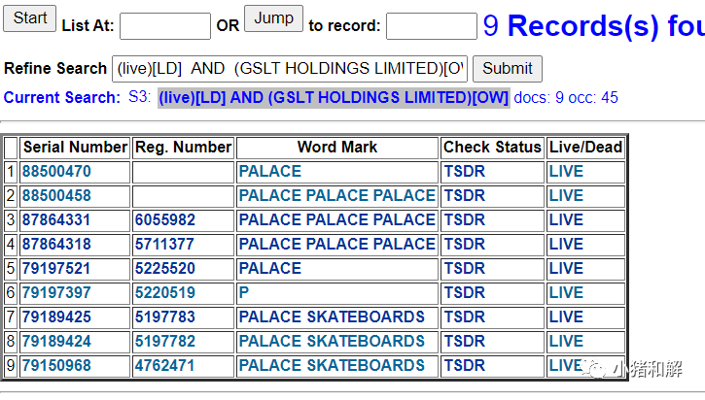Open PALACE word mark in row 1
Image resolution: width=705 pixels, height=400 pixels.
pos(270,172)
